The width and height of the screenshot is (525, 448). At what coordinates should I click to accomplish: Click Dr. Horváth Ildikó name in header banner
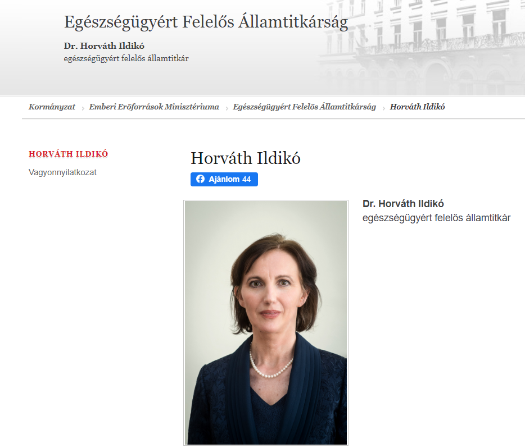(104, 46)
